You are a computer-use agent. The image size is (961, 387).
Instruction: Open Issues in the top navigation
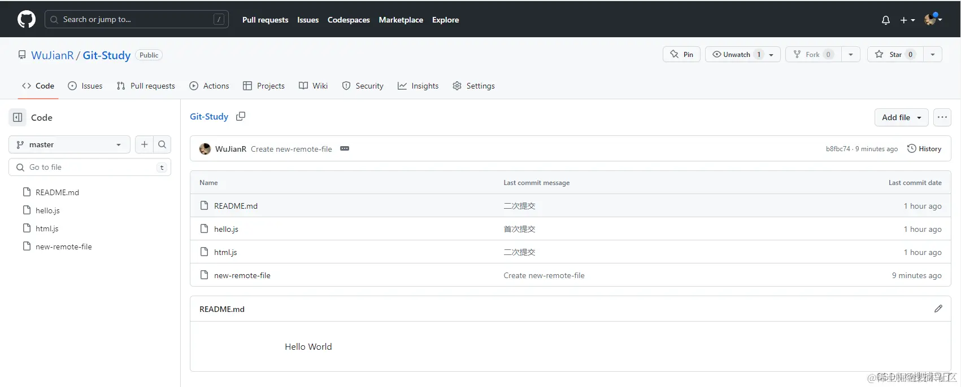pos(308,20)
